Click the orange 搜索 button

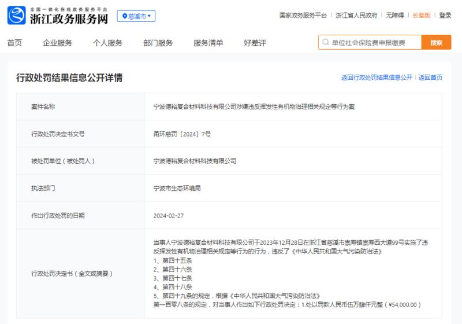(437, 42)
